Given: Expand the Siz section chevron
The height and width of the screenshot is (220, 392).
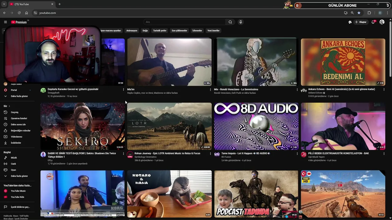Looking at the screenshot, I should [x=9, y=106].
